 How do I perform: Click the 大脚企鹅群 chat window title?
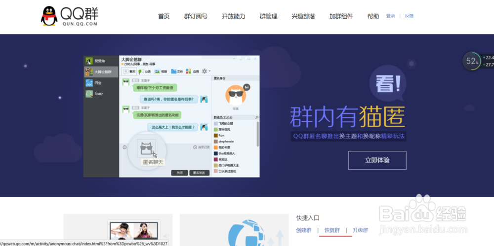(132, 59)
